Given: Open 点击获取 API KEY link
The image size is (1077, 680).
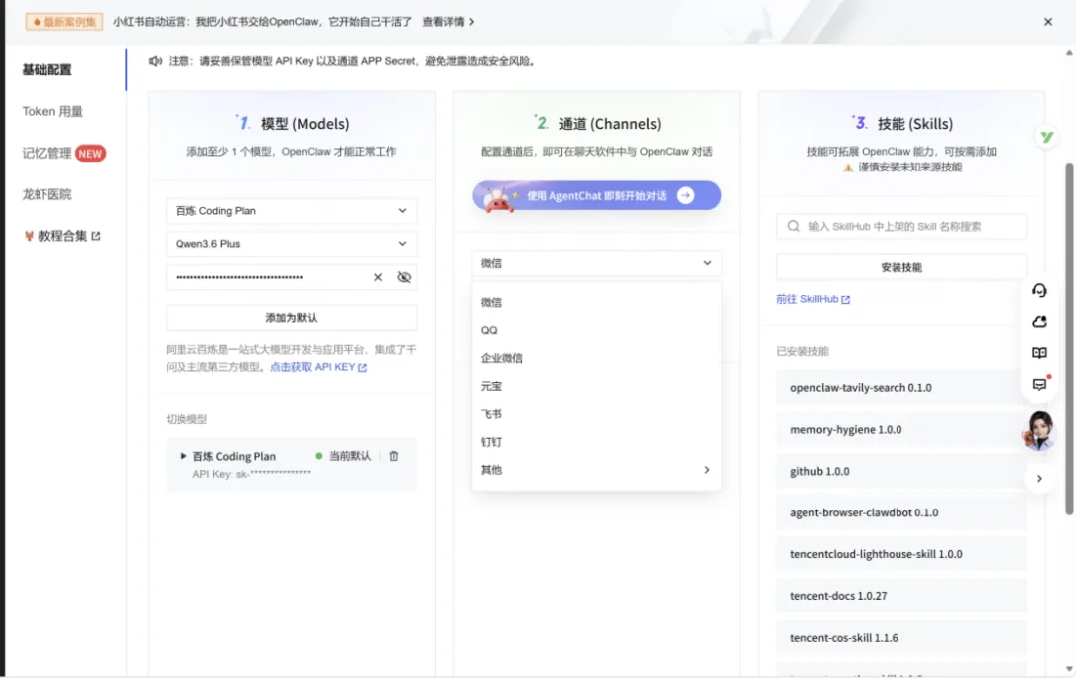Looking at the screenshot, I should (319, 368).
